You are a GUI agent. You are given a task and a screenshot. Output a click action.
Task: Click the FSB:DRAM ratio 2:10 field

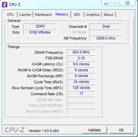coord(81,58)
